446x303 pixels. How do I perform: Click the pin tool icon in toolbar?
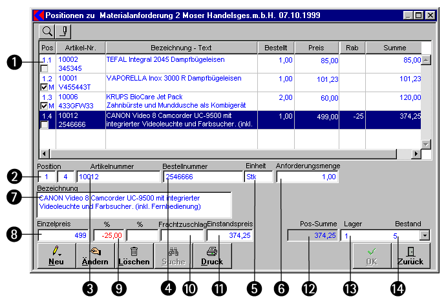pos(63,32)
